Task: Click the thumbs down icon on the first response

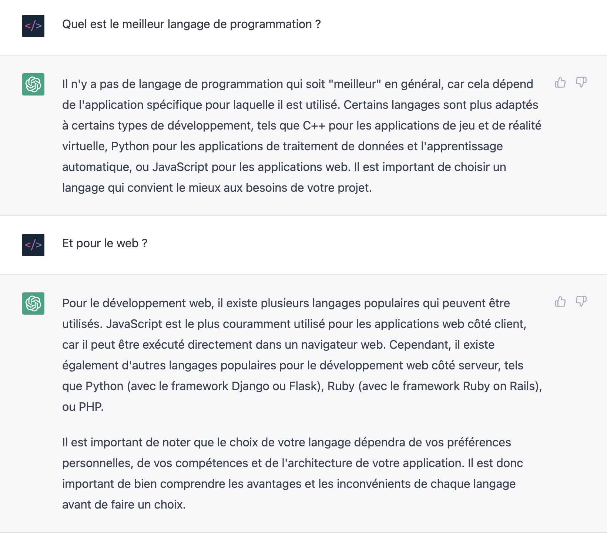Action: 581,82
